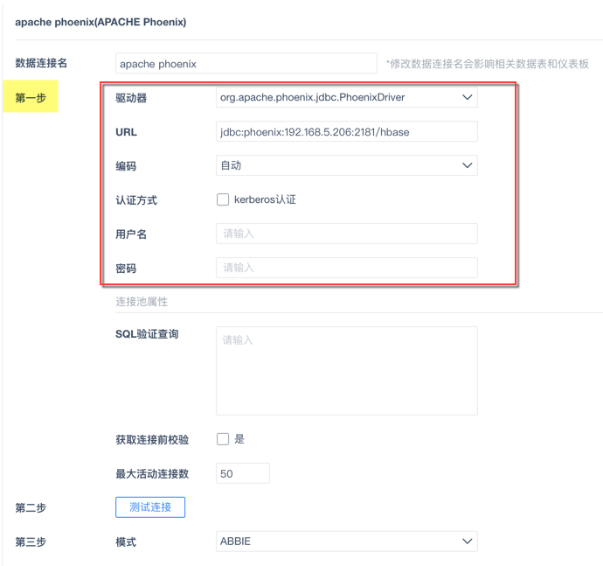Click the 是 label beside the pre-connection check checkbox
This screenshot has height=566, width=603.
239,439
